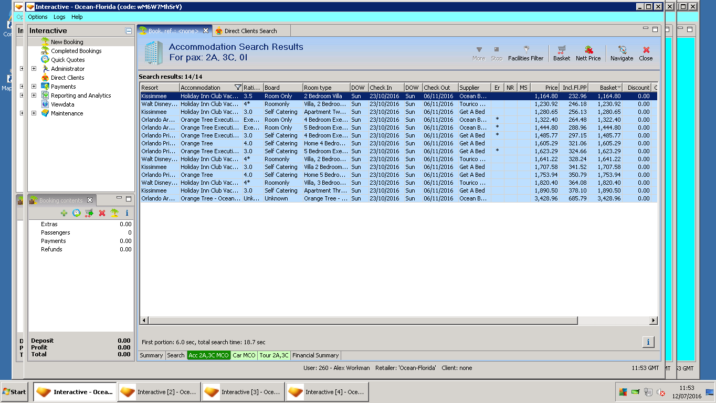Sort results by the Price column header
This screenshot has height=403, width=716.
(x=545, y=88)
